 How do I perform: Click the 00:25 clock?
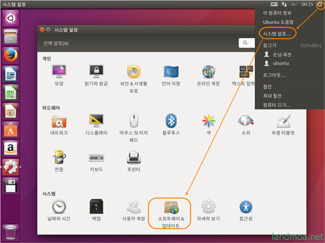click(307, 5)
